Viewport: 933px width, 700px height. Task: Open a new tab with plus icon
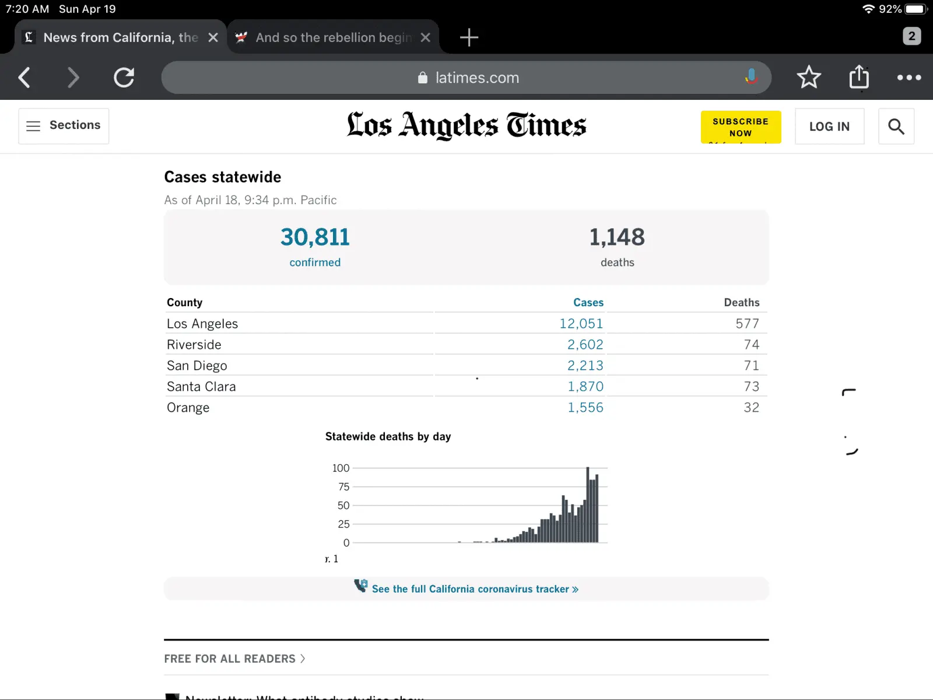coord(469,37)
